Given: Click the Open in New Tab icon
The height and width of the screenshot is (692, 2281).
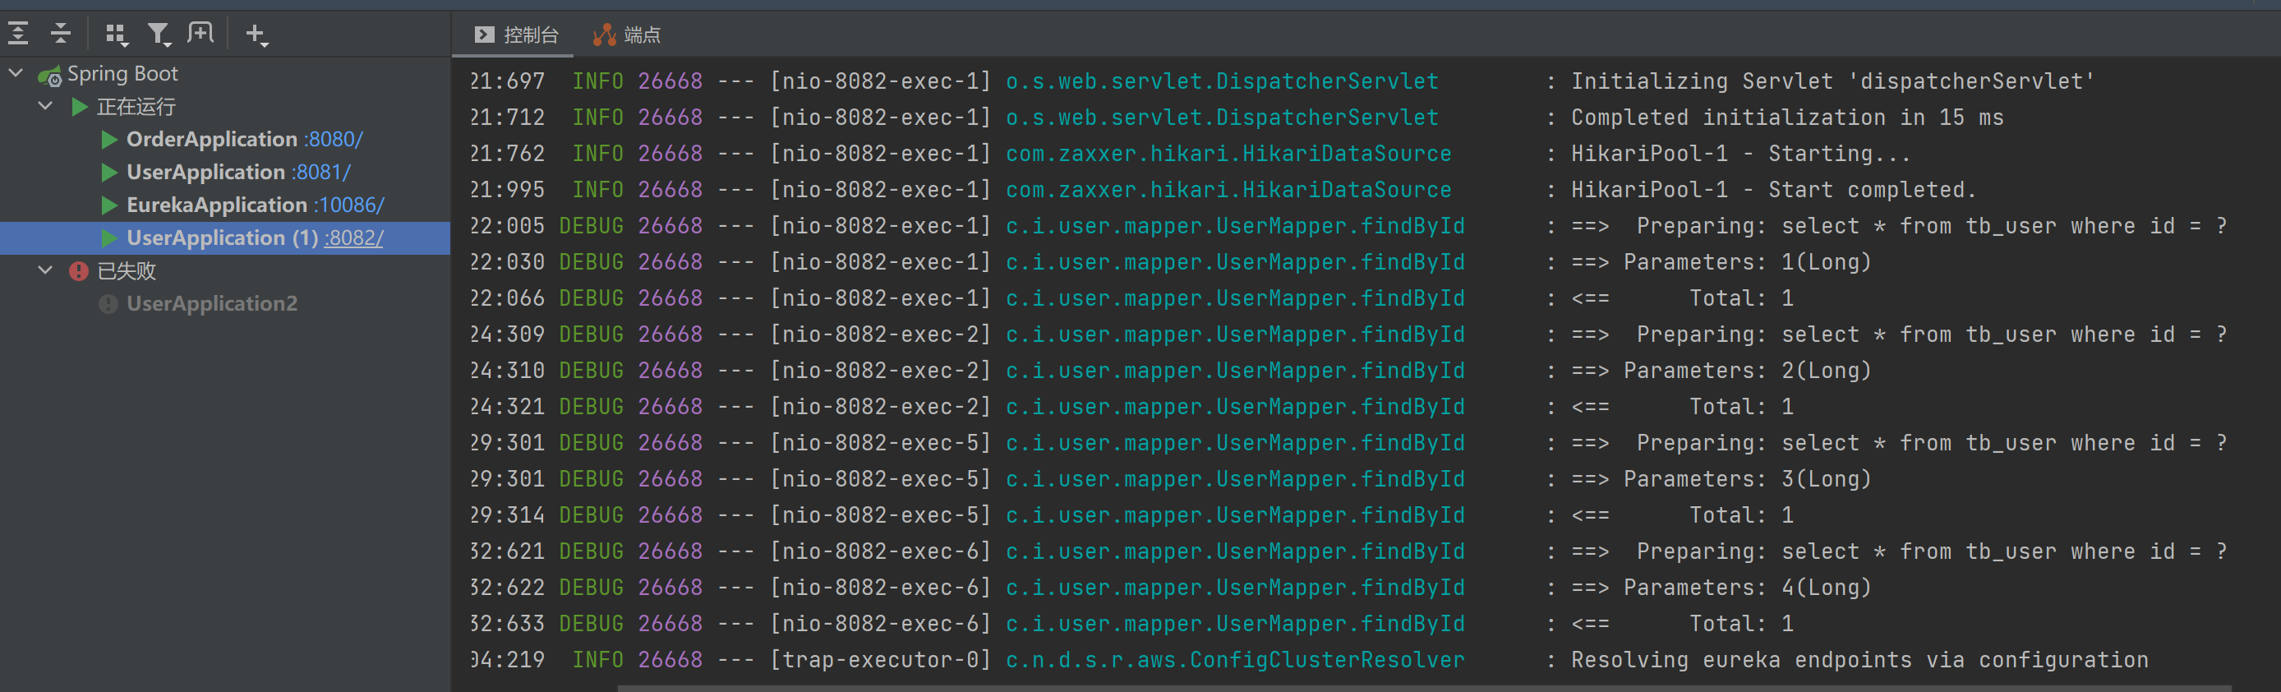Looking at the screenshot, I should coord(201,34).
